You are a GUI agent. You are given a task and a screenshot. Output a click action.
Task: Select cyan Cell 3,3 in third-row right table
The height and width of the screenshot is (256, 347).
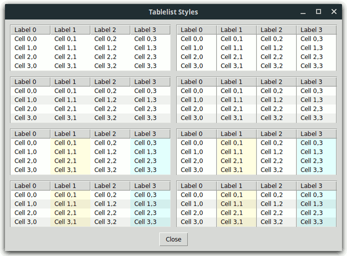click(x=311, y=170)
